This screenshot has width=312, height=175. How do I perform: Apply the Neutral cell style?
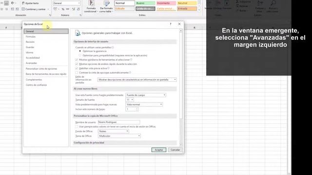coord(187,3)
